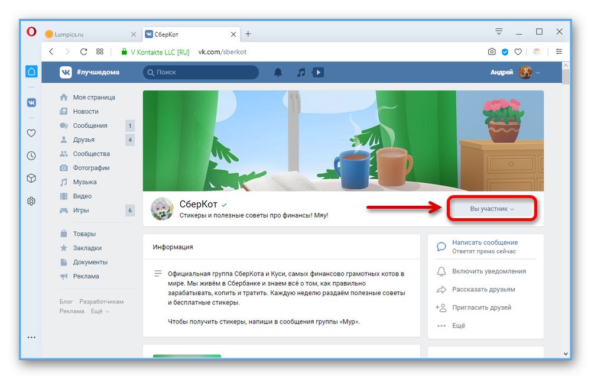Image resolution: width=591 pixels, height=379 pixels.
Task: Open the Opera menu logo
Action: pyautogui.click(x=31, y=31)
